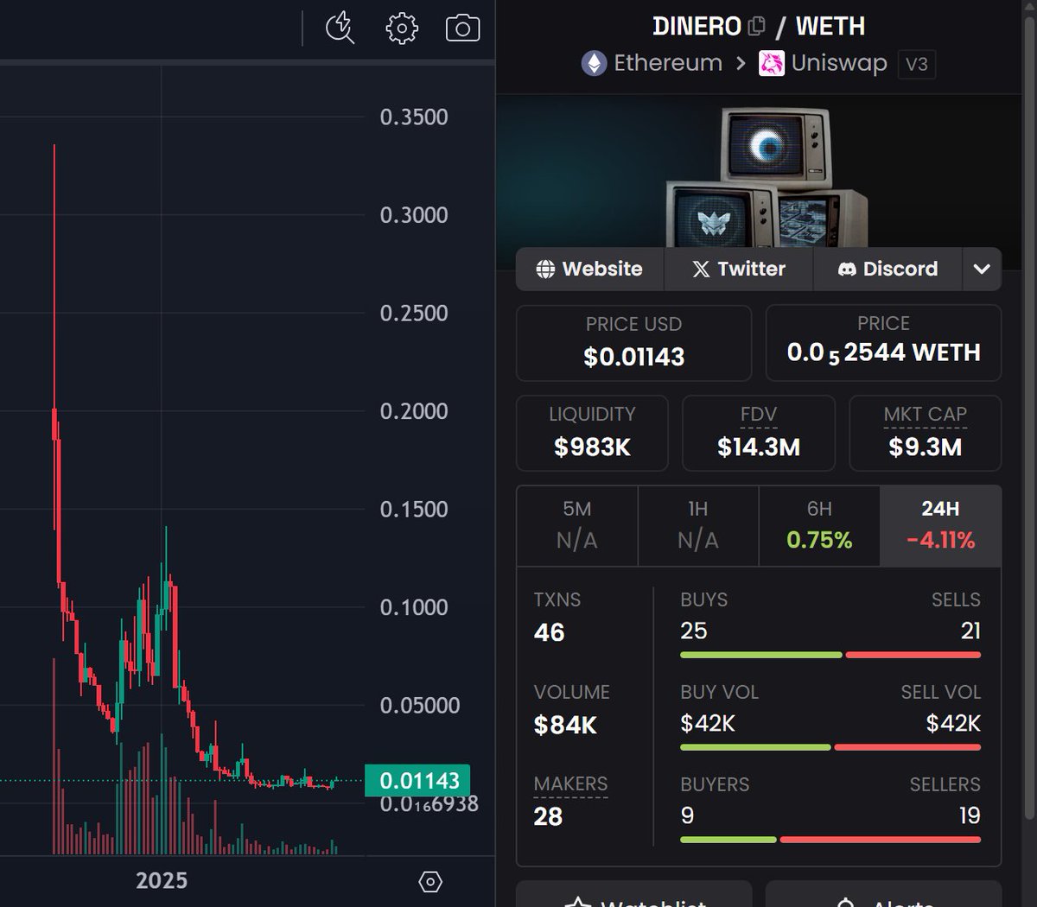The width and height of the screenshot is (1037, 907).
Task: Click the Ethereum chain logo icon
Action: pyautogui.click(x=594, y=63)
